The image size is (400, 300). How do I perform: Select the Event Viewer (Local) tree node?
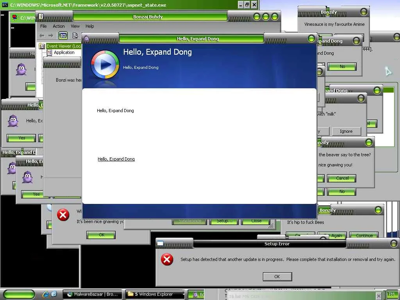[x=64, y=46]
